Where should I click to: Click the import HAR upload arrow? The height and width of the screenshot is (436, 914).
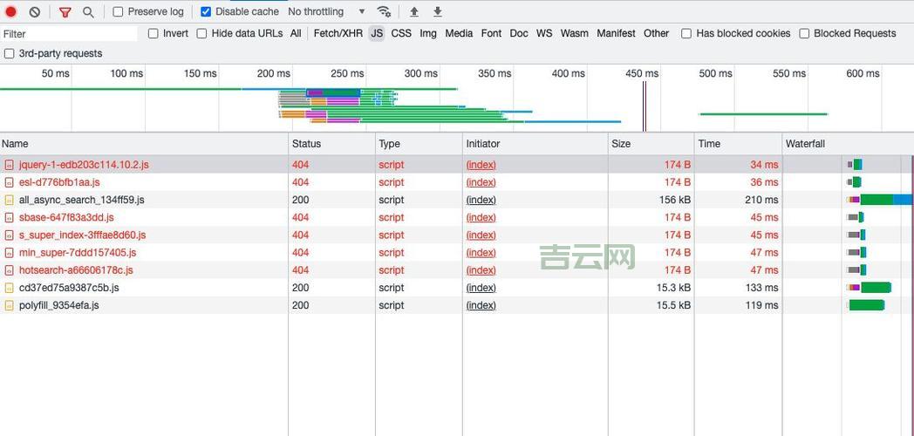click(414, 12)
